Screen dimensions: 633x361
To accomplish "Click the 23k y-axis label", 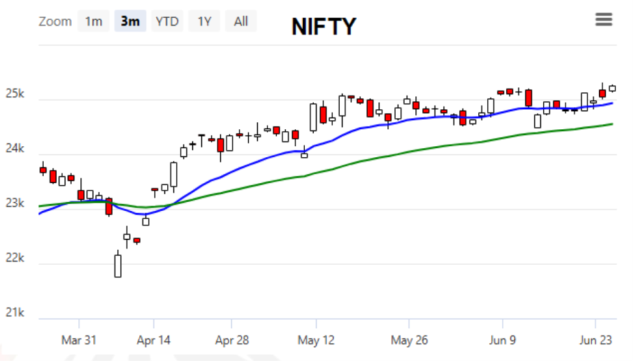I will (15, 203).
